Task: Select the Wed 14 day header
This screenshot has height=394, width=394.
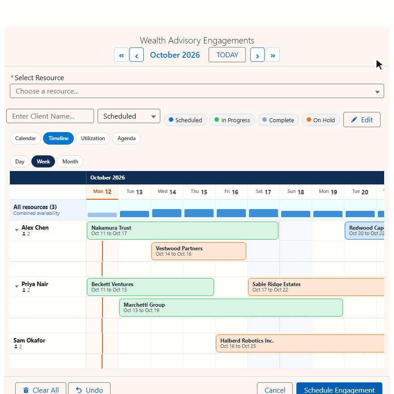Action: (167, 192)
